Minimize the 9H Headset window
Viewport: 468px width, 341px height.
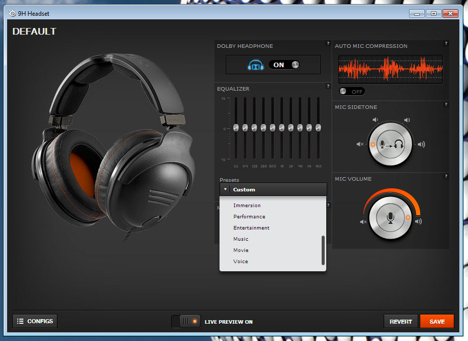tap(417, 13)
